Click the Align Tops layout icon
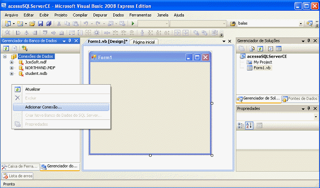 coord(45,33)
